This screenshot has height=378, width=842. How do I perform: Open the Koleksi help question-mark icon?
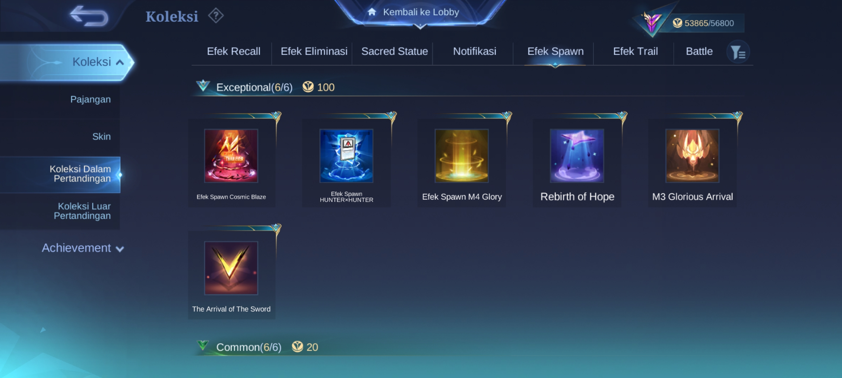tap(216, 16)
